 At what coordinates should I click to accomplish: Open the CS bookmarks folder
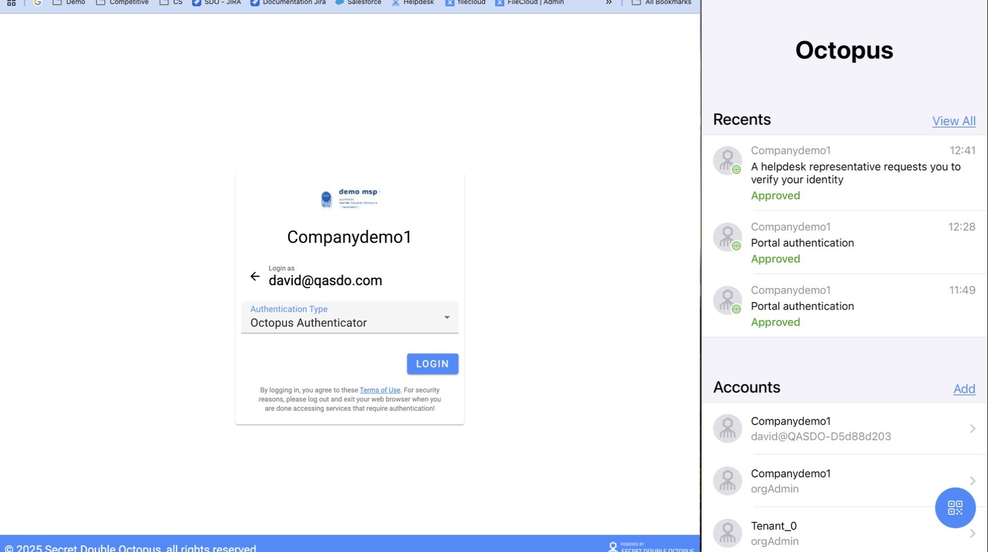point(171,3)
